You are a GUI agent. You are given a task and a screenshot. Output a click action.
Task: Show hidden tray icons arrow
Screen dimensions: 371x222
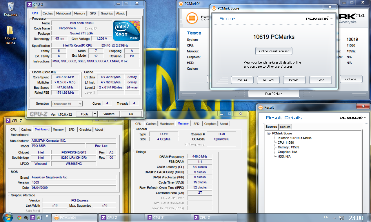(334, 218)
